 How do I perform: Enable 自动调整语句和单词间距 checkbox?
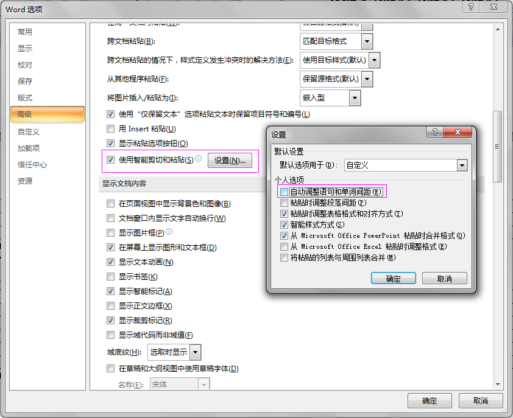click(x=285, y=192)
